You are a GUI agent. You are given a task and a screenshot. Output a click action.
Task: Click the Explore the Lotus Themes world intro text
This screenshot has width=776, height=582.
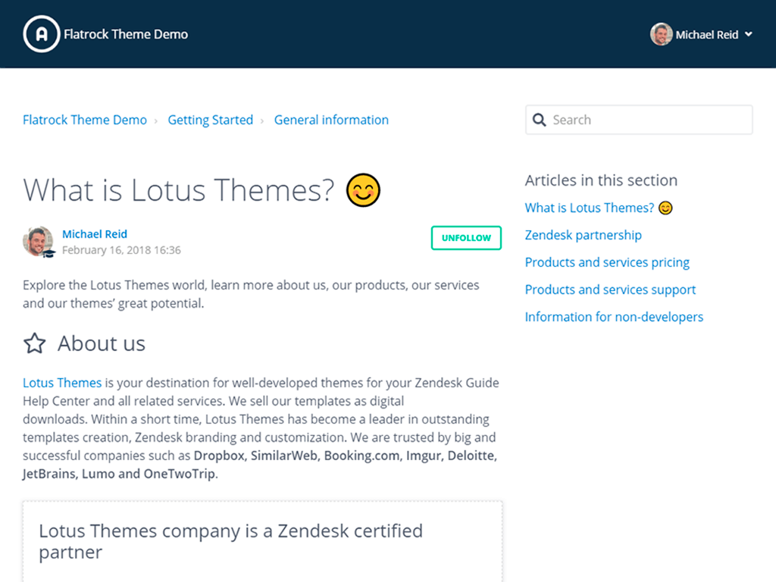coord(251,294)
